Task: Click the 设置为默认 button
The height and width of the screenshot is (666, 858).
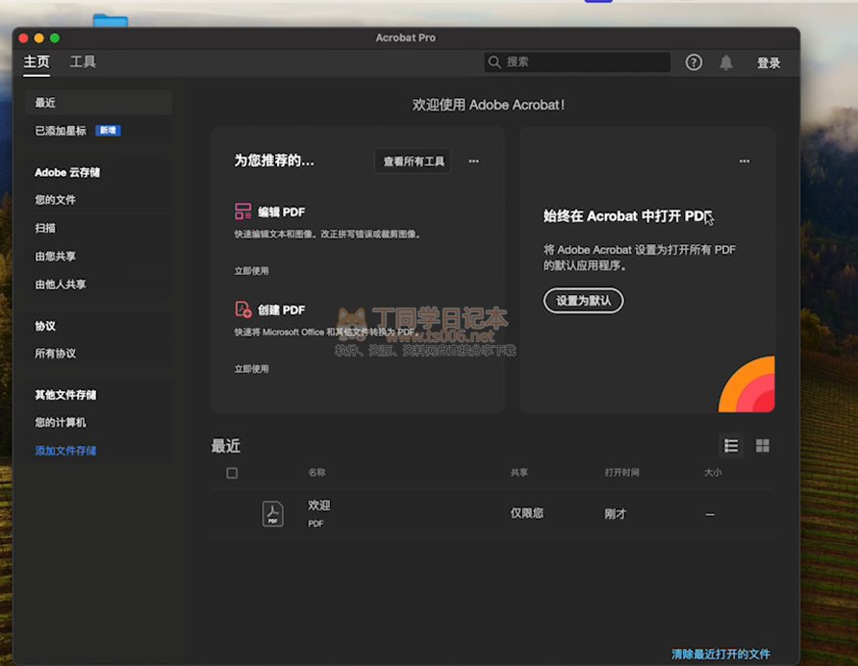Action: [x=583, y=301]
